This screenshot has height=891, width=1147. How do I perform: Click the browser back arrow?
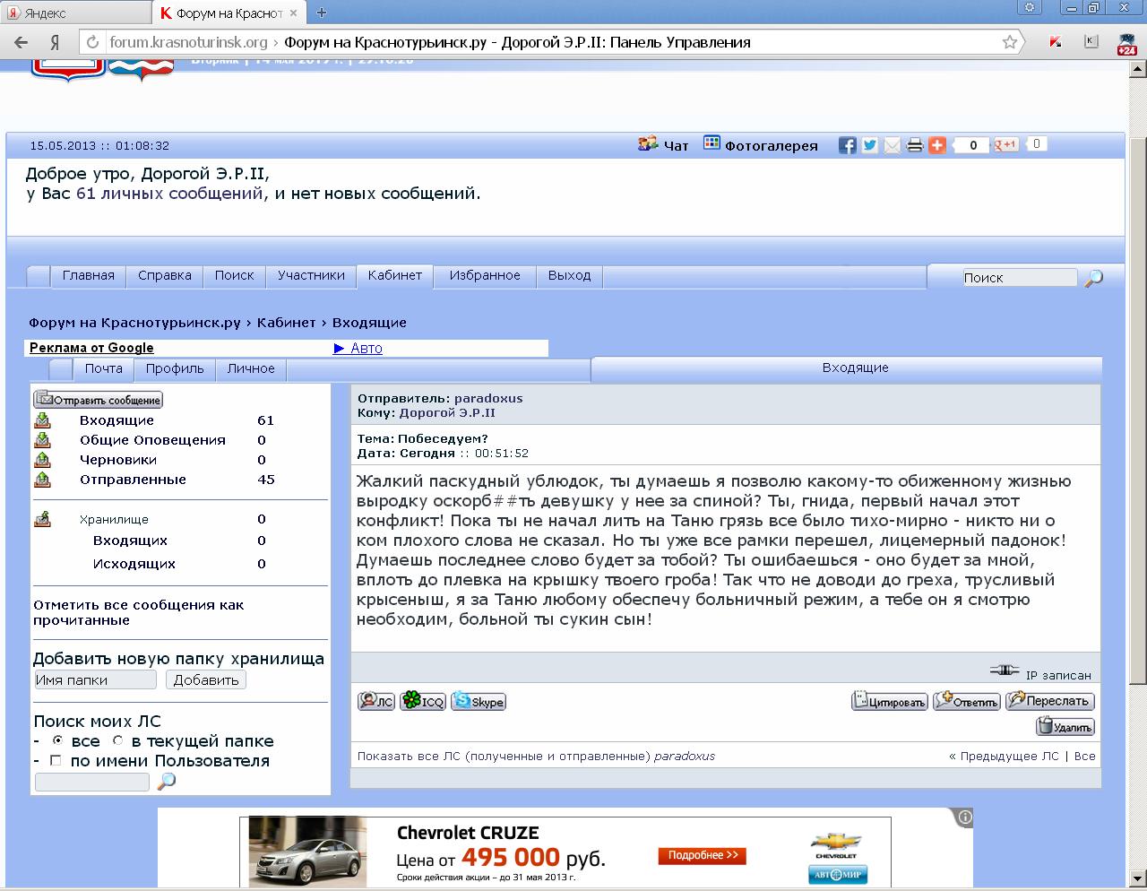[22, 42]
